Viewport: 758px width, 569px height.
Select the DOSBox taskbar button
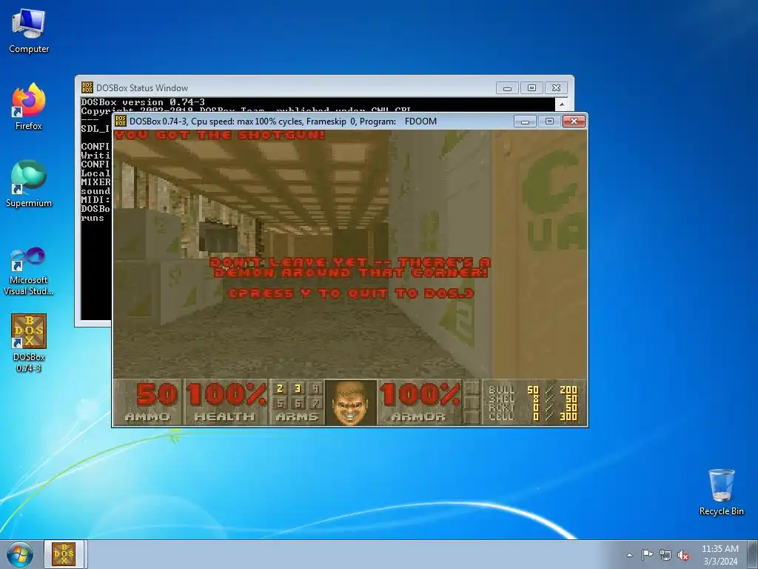[64, 554]
